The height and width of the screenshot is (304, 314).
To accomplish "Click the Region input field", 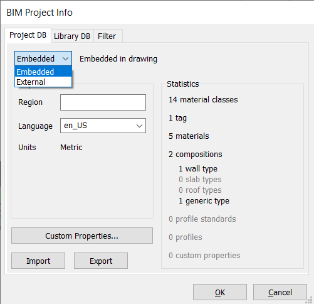I will point(103,102).
